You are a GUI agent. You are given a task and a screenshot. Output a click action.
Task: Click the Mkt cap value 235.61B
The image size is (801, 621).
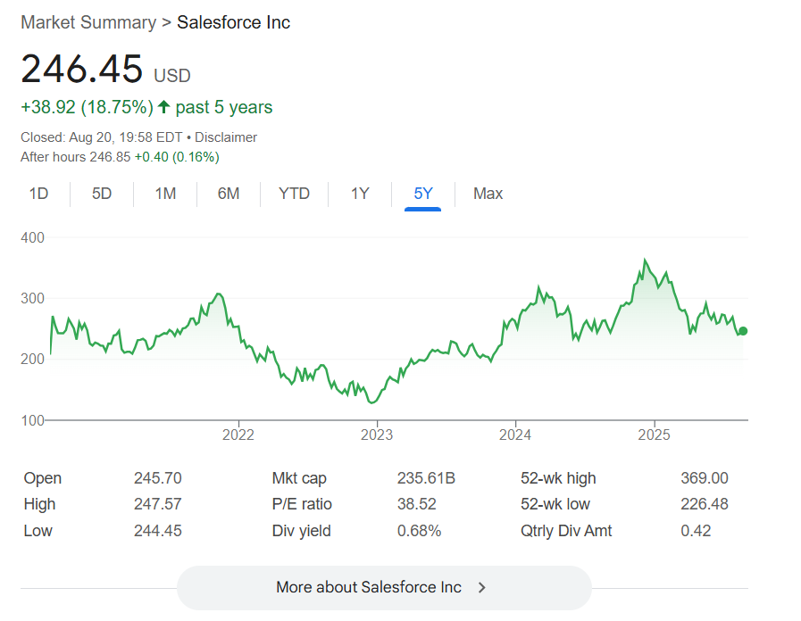(426, 478)
